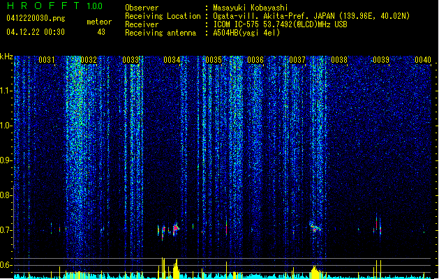Click the 1.0 kHz axis tick label
The image size is (439, 279).
tap(6, 126)
